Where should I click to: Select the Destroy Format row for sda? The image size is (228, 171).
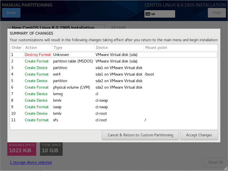coord(114,55)
